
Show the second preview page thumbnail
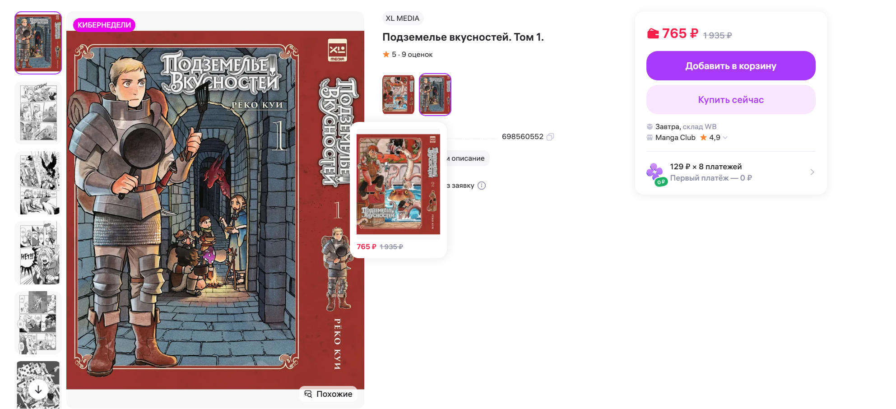point(38,113)
